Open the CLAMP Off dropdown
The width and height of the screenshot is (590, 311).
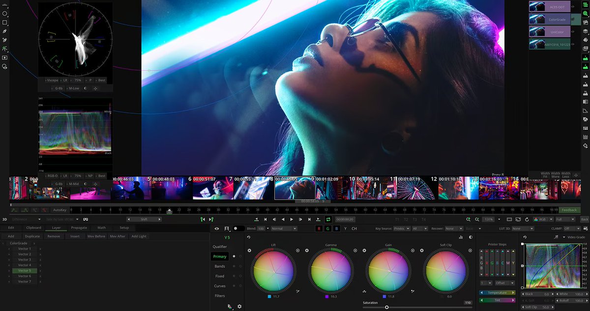click(x=572, y=228)
